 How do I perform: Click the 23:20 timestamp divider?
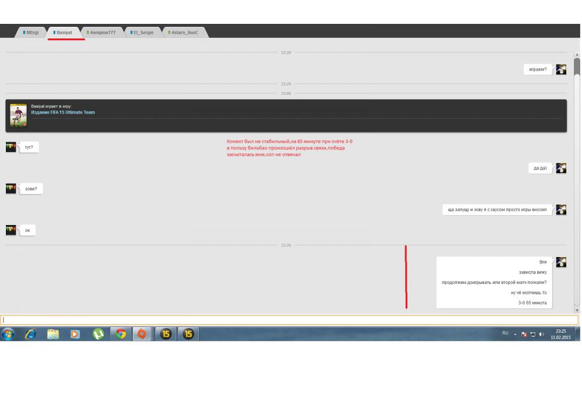286,245
